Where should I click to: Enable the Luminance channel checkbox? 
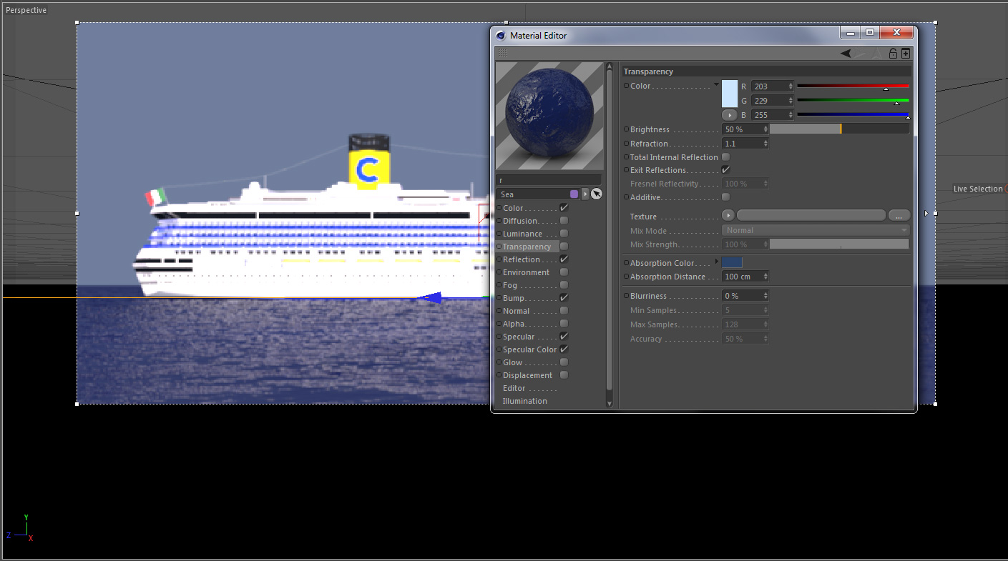[x=564, y=234]
